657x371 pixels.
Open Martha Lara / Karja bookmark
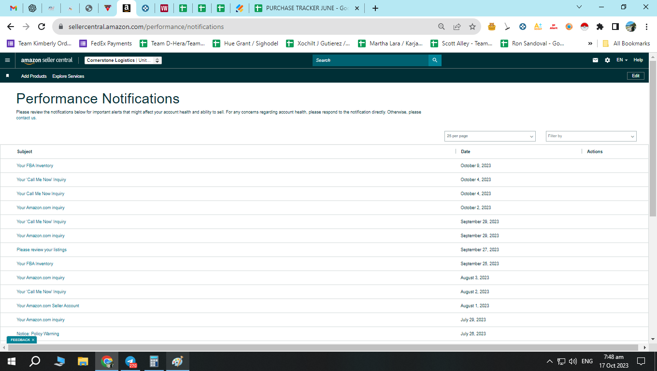(x=390, y=43)
